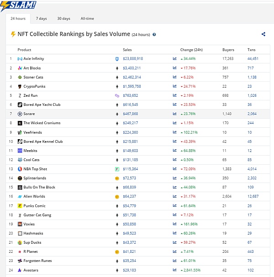Click the share icon
Screen dimensions: 274x277
tap(263, 34)
